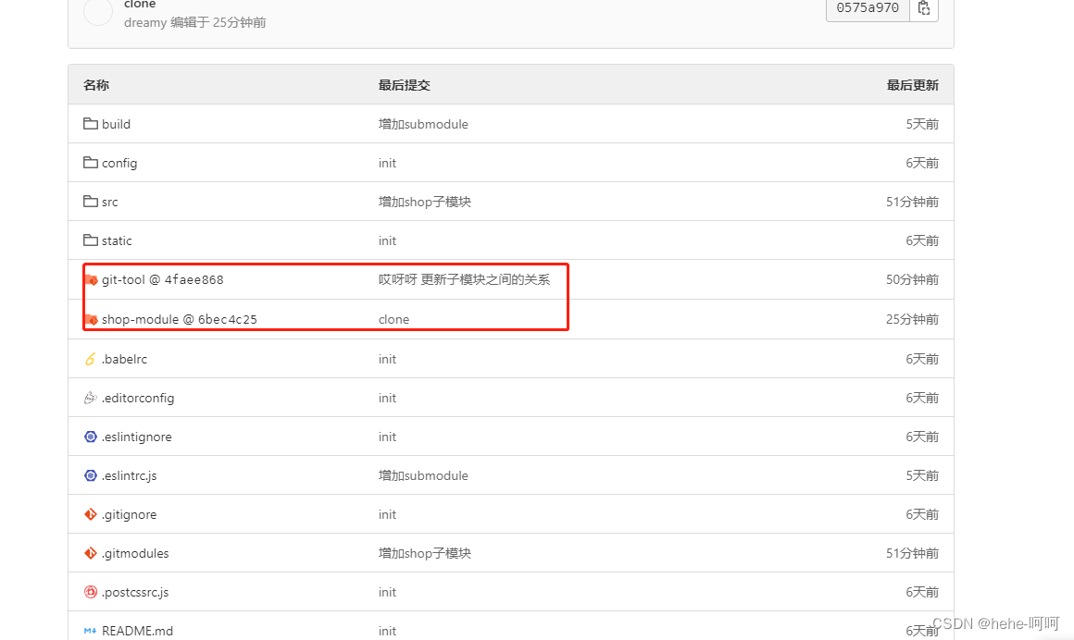Open .gitmodules last commit 增加shop子模块
Screen dimensions: 1074x640
(425, 553)
